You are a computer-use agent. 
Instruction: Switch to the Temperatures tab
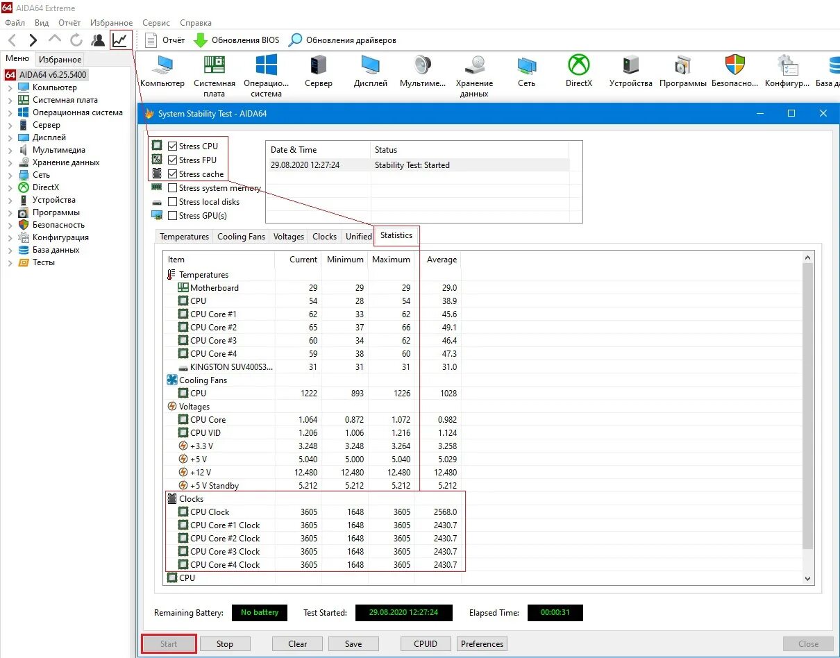coord(184,237)
